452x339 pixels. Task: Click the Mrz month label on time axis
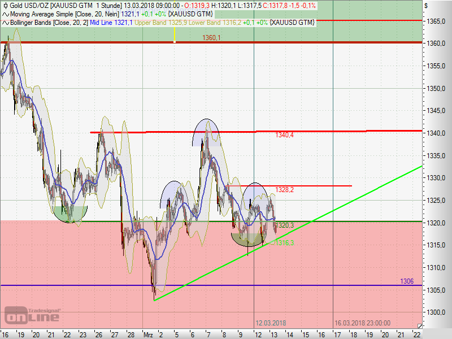click(x=149, y=334)
